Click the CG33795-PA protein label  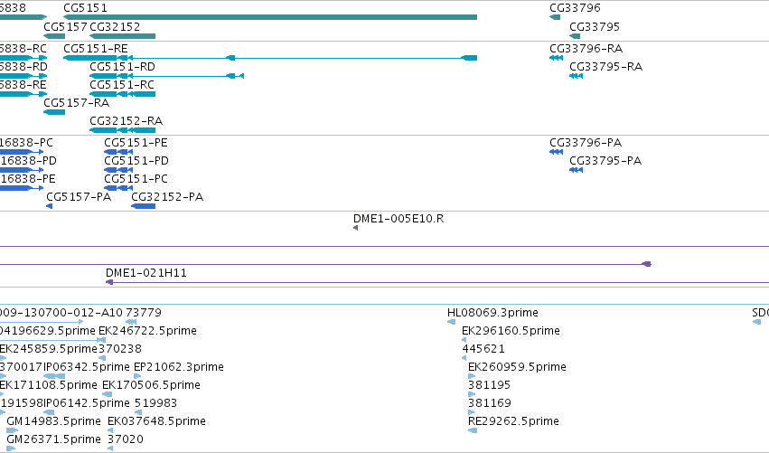tap(605, 161)
